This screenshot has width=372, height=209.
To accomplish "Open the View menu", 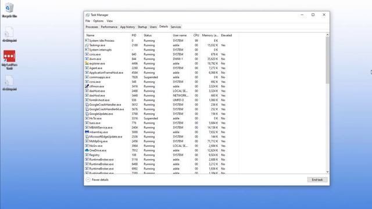I will click(110, 21).
